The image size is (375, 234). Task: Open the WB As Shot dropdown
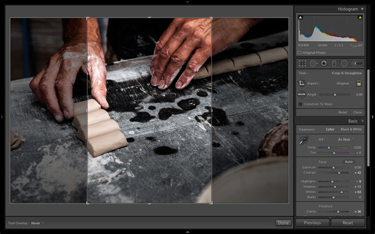346,139
